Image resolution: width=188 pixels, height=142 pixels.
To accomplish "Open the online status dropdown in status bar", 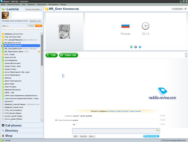I will [2, 140].
